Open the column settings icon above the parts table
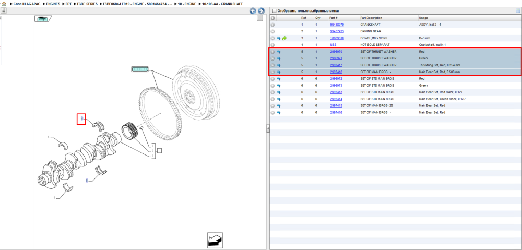 click(x=518, y=10)
